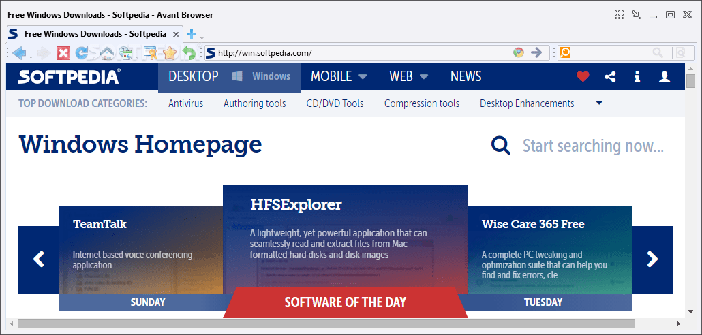The width and height of the screenshot is (702, 335).
Task: Open the Softpedia info icon
Action: [637, 77]
